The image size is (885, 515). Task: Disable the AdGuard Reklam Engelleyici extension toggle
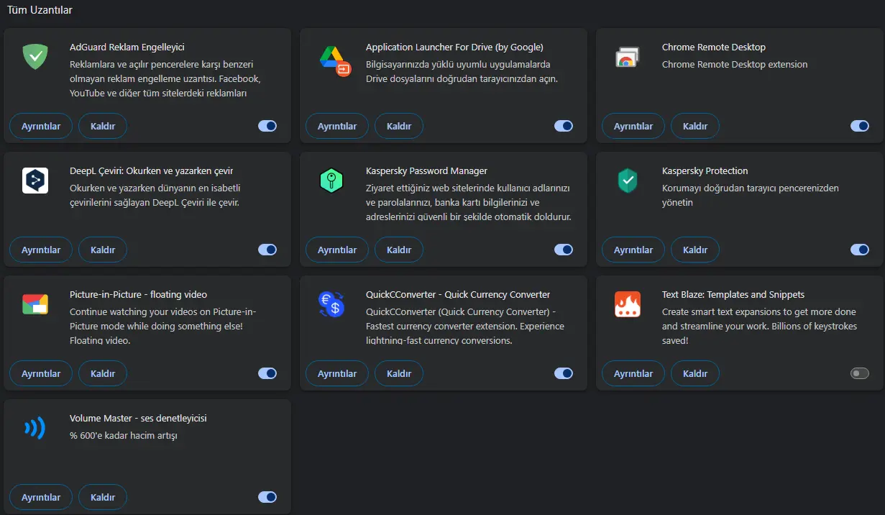[267, 126]
